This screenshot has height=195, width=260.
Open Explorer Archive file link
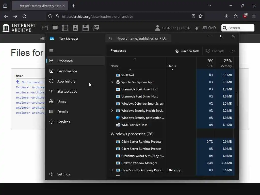pyautogui.click(x=30, y=87)
